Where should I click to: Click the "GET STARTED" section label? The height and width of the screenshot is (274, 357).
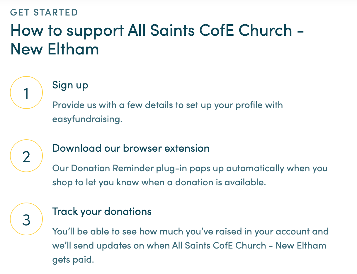pos(44,13)
